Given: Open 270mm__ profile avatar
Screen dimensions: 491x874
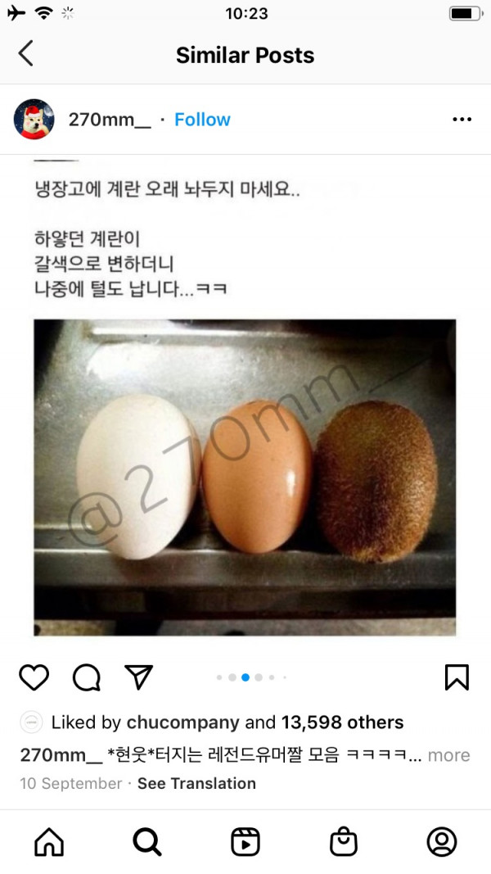Looking at the screenshot, I should 34,120.
